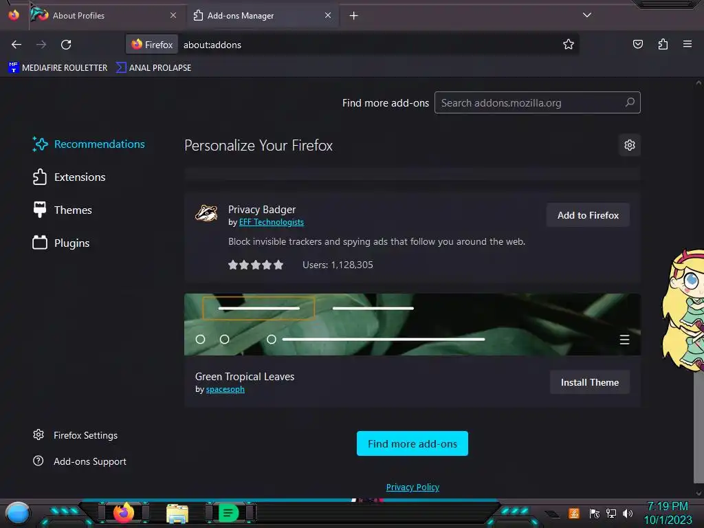Add Privacy Badger to Firefox

point(588,215)
